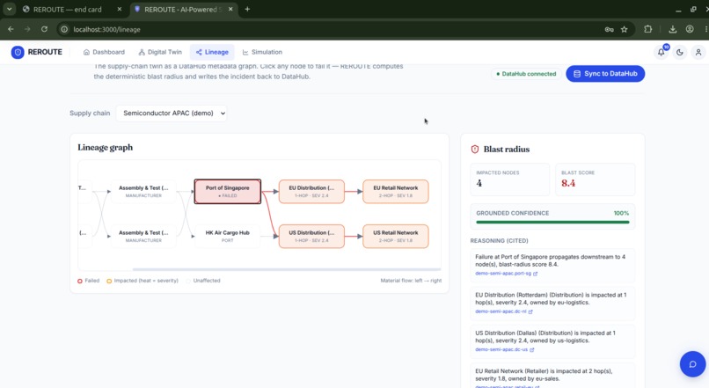Open the Digital Twin page

(160, 52)
